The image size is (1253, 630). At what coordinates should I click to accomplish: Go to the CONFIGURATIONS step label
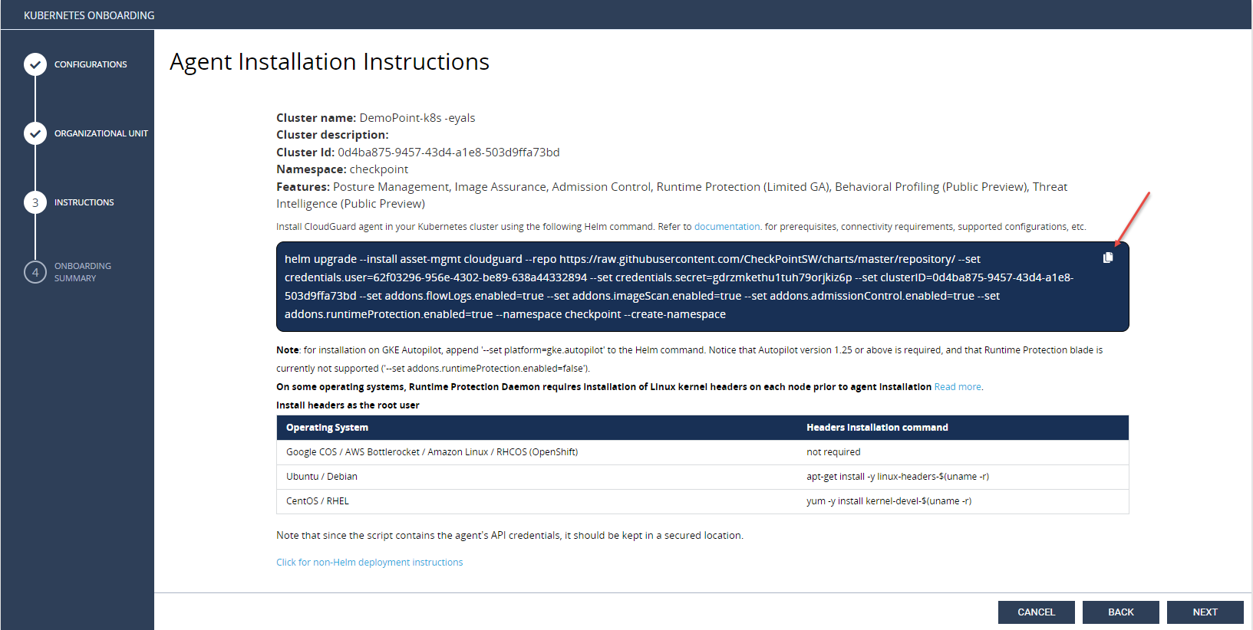pyautogui.click(x=91, y=64)
